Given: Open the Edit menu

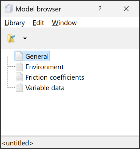Looking at the screenshot, I should [x=38, y=23].
